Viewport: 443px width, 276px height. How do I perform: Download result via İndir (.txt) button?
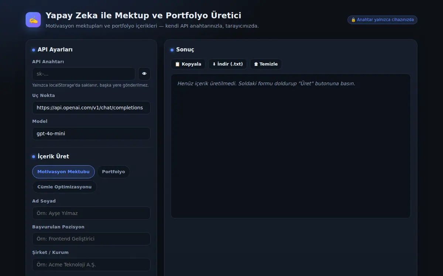pos(228,64)
